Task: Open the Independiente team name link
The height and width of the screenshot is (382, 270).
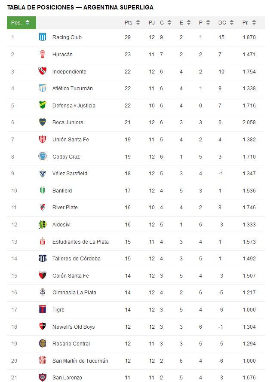Action: (69, 72)
